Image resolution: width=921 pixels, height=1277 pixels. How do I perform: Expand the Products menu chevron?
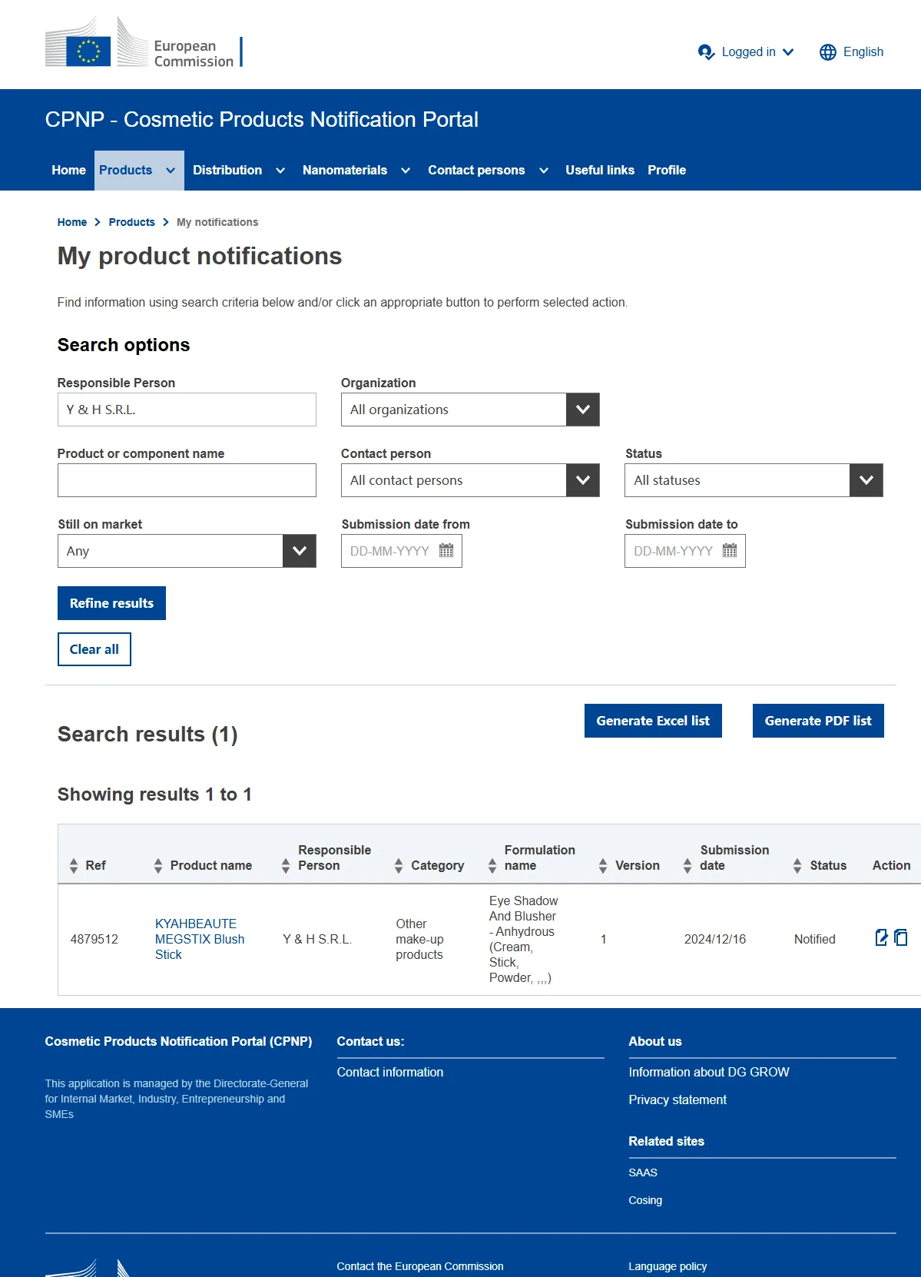[171, 171]
